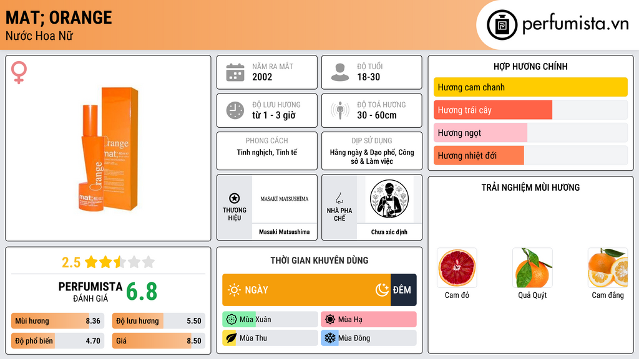Click the sillage value 30 - 60cm
Screen dimensions: 639x359
pyautogui.click(x=376, y=115)
